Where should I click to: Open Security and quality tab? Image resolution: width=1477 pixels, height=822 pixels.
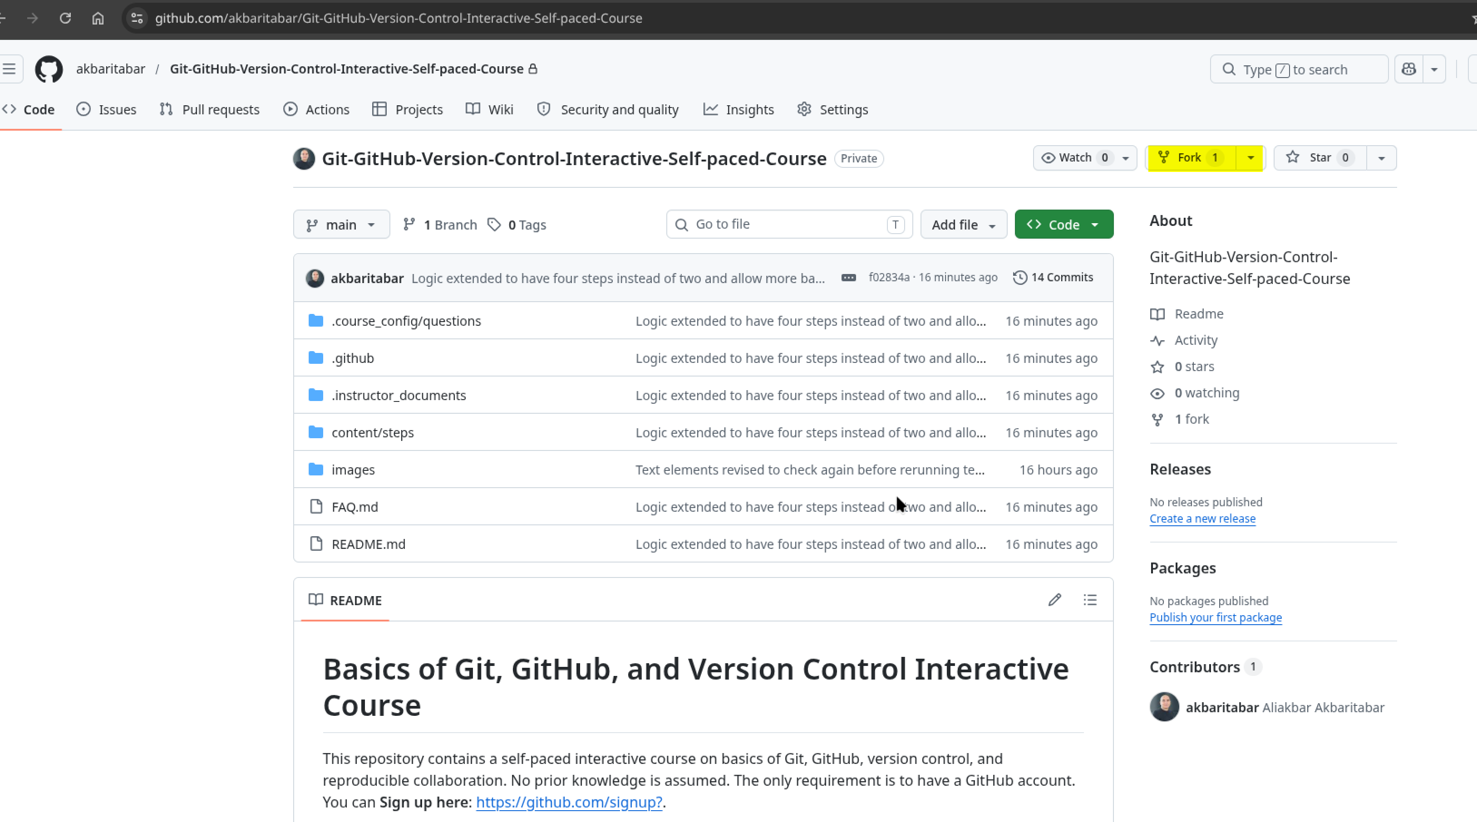[x=608, y=109]
